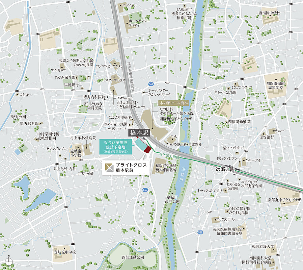
Task: Click the route 558 road shield
Action: click(x=200, y=232)
